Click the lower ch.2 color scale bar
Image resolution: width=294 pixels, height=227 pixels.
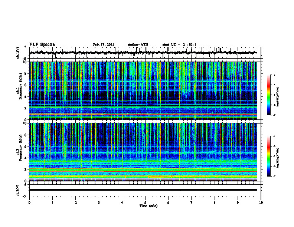(268, 156)
